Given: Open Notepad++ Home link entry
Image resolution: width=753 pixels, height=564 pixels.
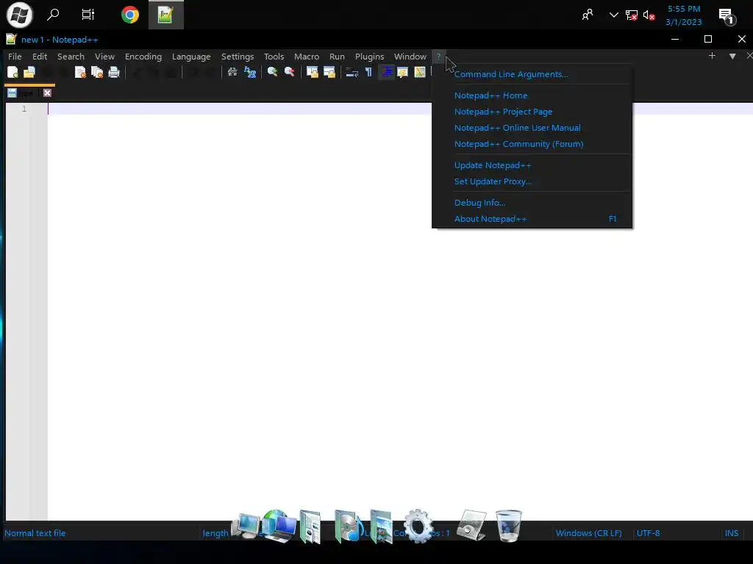Looking at the screenshot, I should 532,95.
